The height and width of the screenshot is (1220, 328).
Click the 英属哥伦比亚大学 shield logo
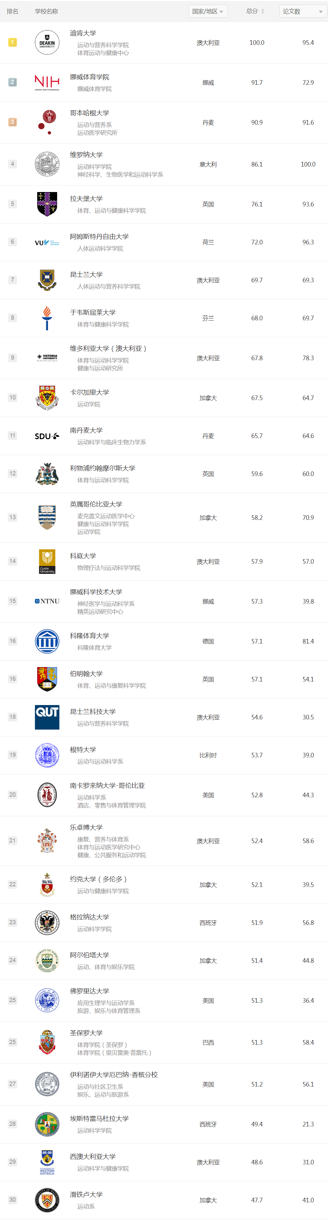tap(47, 517)
